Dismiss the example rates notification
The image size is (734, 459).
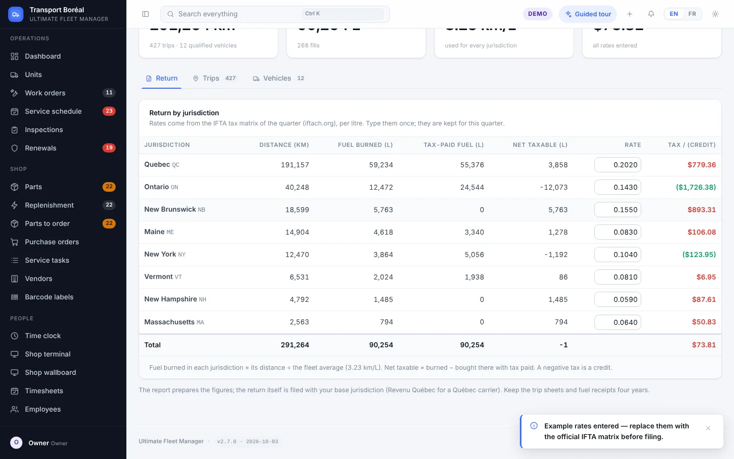(708, 428)
